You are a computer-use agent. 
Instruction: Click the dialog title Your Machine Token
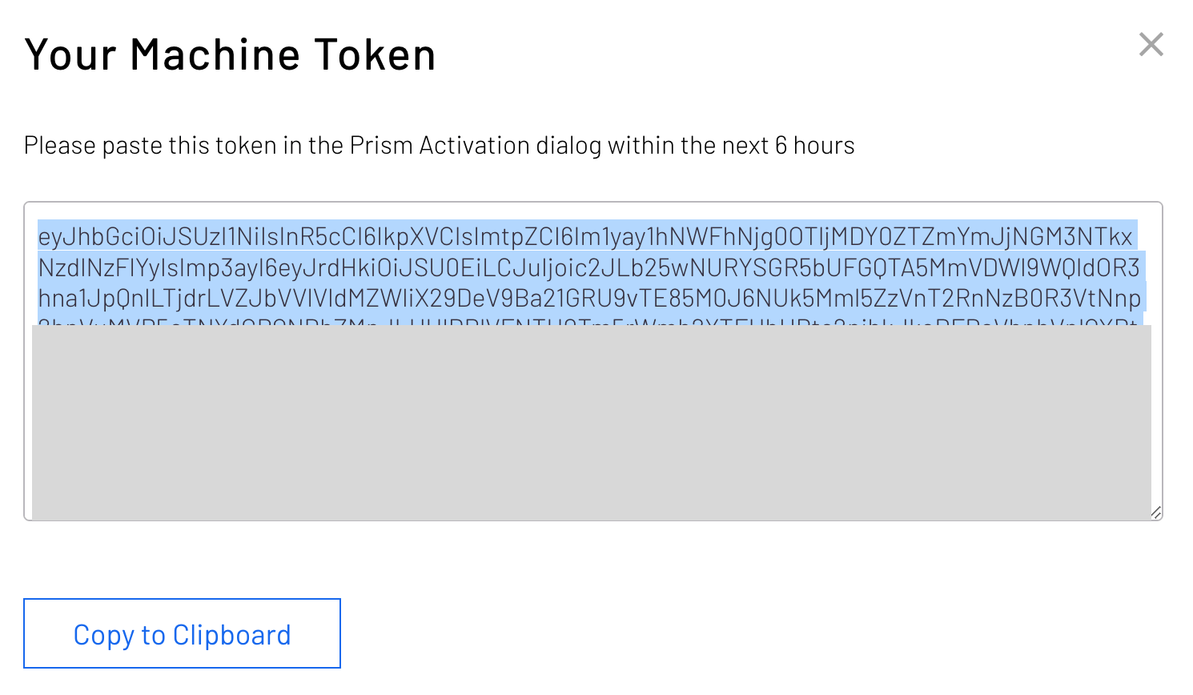point(231,54)
